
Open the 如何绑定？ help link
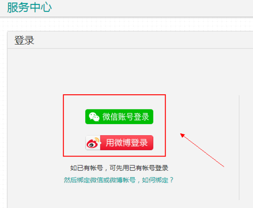coord(157,180)
